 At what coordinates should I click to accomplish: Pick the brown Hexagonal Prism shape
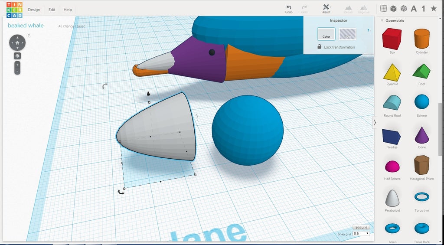pos(422,165)
